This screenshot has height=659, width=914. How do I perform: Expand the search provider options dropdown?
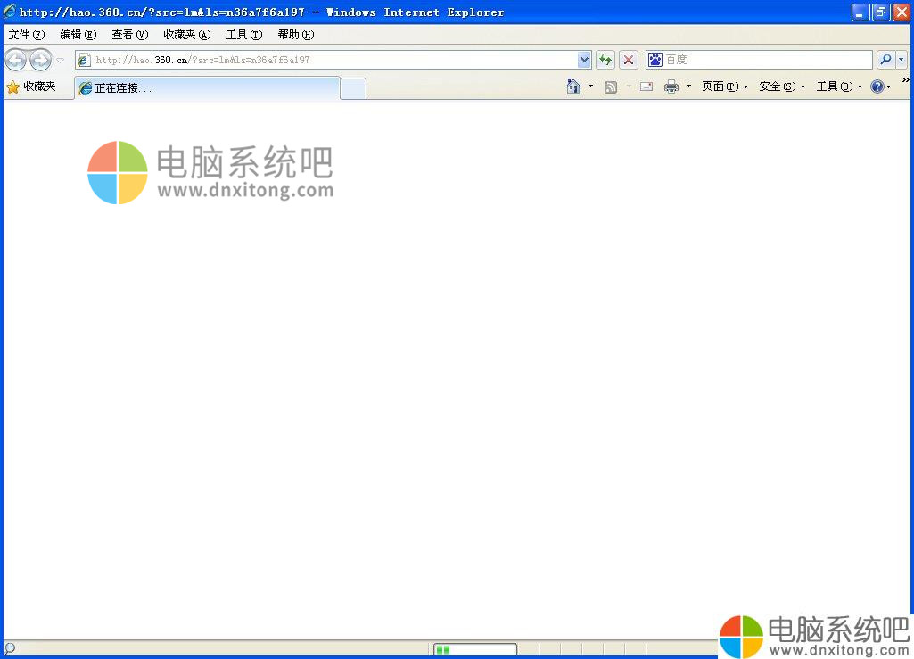point(902,60)
